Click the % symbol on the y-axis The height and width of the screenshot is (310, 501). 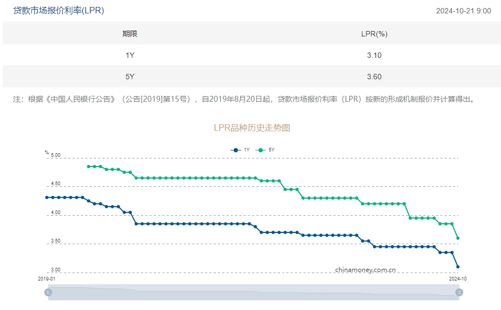[47, 152]
